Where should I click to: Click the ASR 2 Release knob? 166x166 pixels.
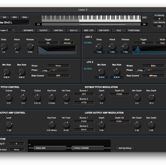coord(125,46)
